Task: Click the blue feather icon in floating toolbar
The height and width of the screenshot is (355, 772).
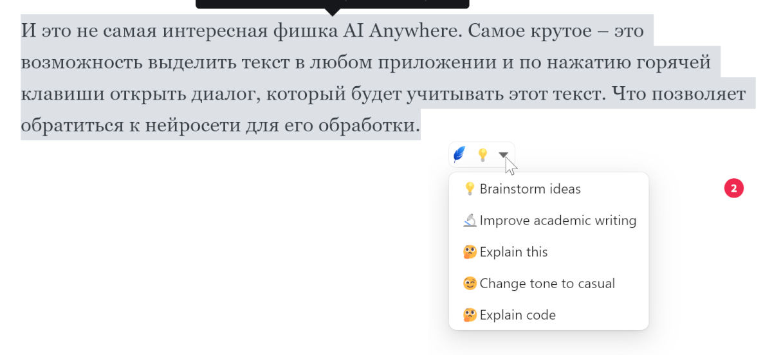Action: pyautogui.click(x=459, y=154)
